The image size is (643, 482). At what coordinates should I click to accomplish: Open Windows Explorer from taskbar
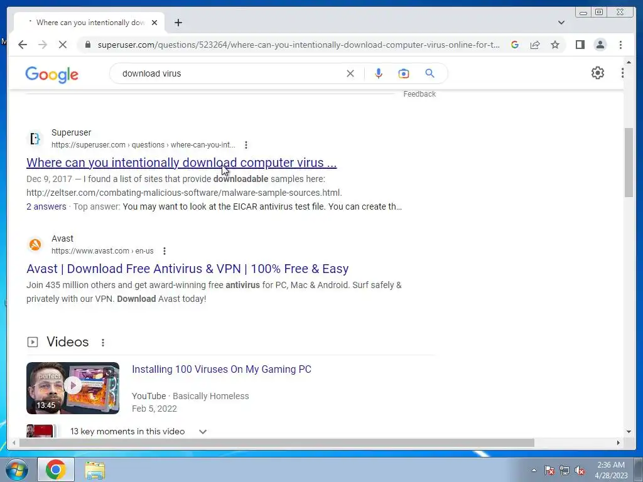(x=95, y=469)
